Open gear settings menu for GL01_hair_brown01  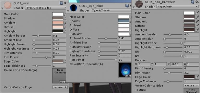197,2
